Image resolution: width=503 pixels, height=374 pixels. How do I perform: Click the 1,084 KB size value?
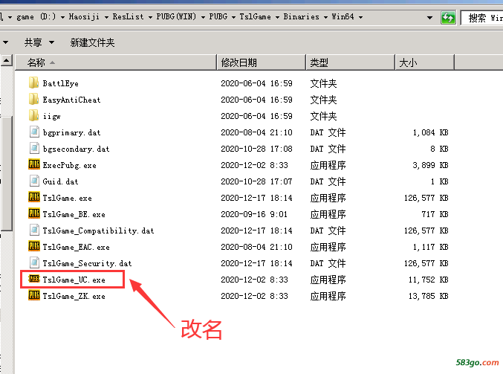(430, 132)
